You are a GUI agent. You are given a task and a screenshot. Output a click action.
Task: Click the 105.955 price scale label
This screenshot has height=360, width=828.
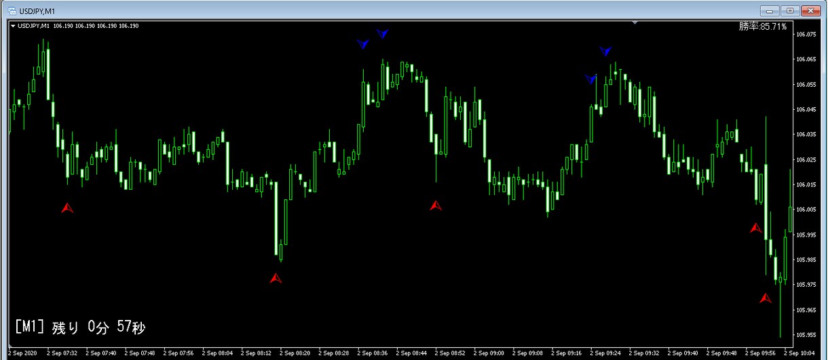pyautogui.click(x=807, y=335)
